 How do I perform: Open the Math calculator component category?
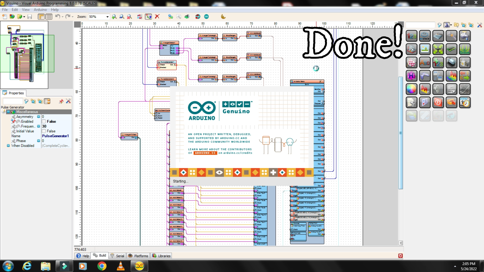[438, 36]
